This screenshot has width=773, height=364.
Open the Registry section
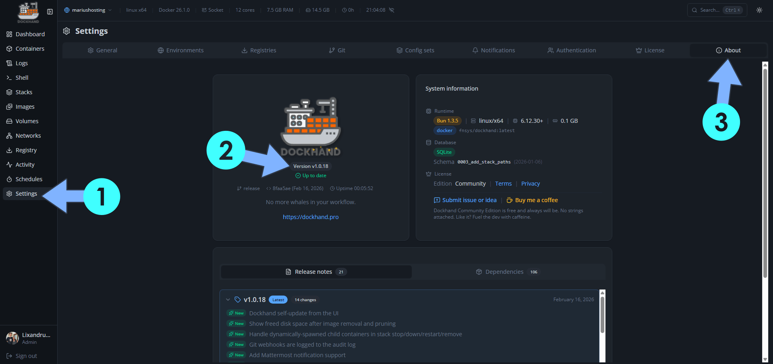click(x=26, y=150)
